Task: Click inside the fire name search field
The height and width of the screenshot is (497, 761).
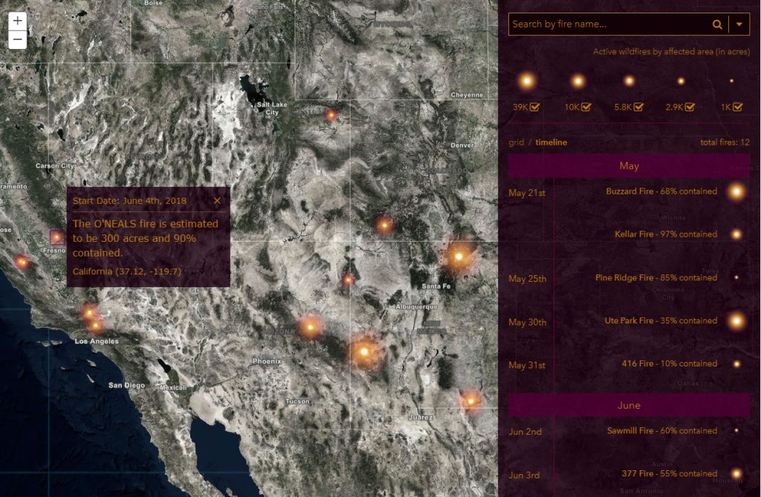Action: pyautogui.click(x=602, y=24)
